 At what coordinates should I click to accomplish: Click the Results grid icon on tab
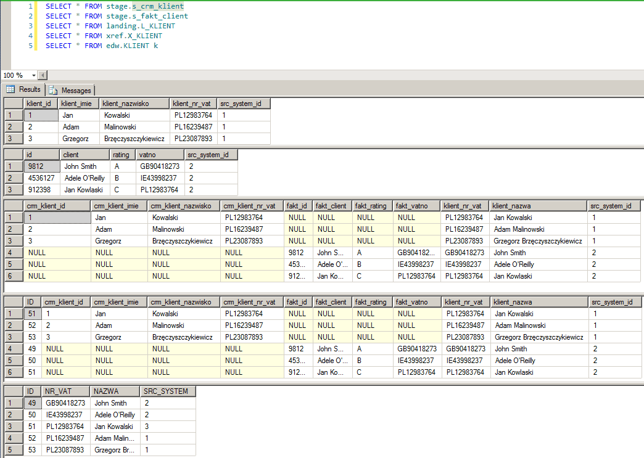click(x=10, y=89)
